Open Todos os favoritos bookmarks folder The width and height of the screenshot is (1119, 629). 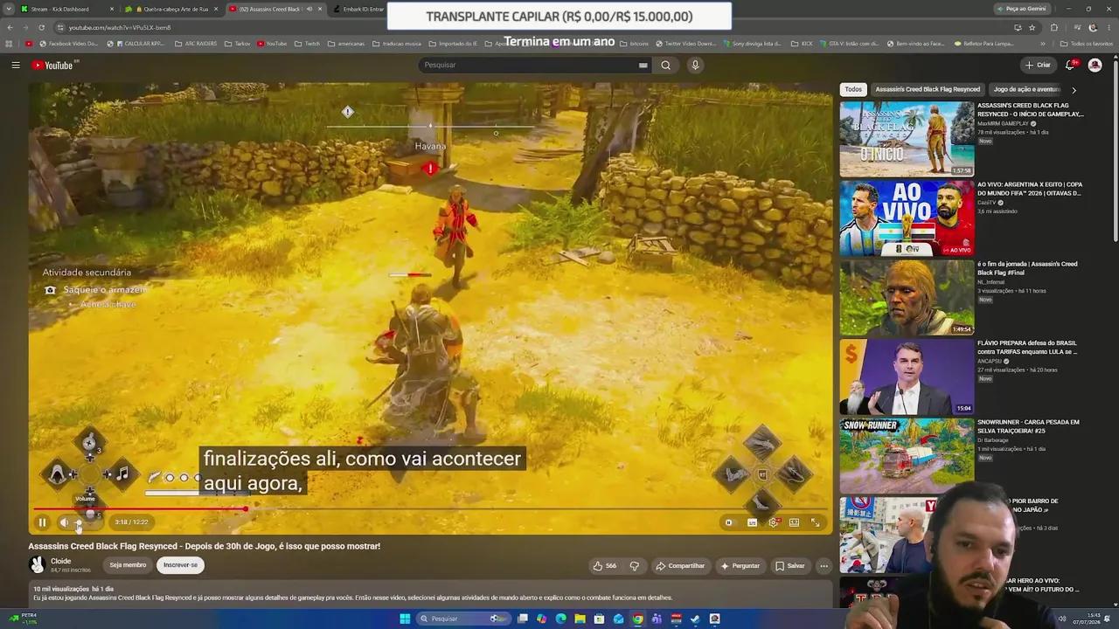coord(1087,43)
